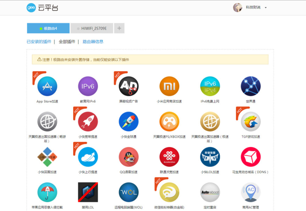Click the QQ语音加速 text label
The image size is (306, 211).
(129, 172)
